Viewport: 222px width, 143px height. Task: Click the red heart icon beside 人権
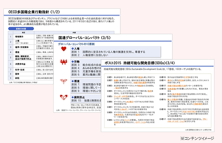tap(64, 49)
